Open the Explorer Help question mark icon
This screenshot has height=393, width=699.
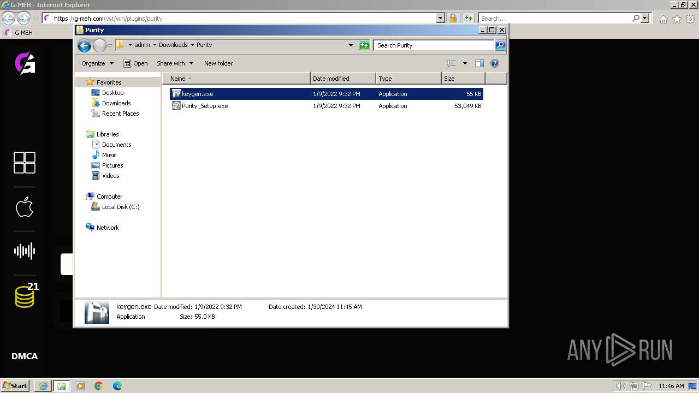(x=495, y=63)
